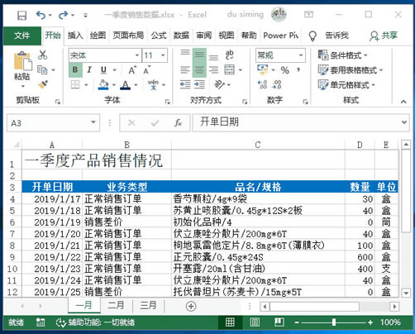
Task: Click the Cut scissors icon
Action: pyautogui.click(x=42, y=55)
